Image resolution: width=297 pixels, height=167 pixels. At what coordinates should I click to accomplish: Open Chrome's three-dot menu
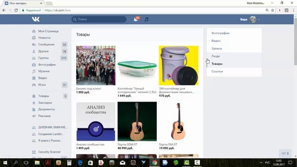pos(293,10)
